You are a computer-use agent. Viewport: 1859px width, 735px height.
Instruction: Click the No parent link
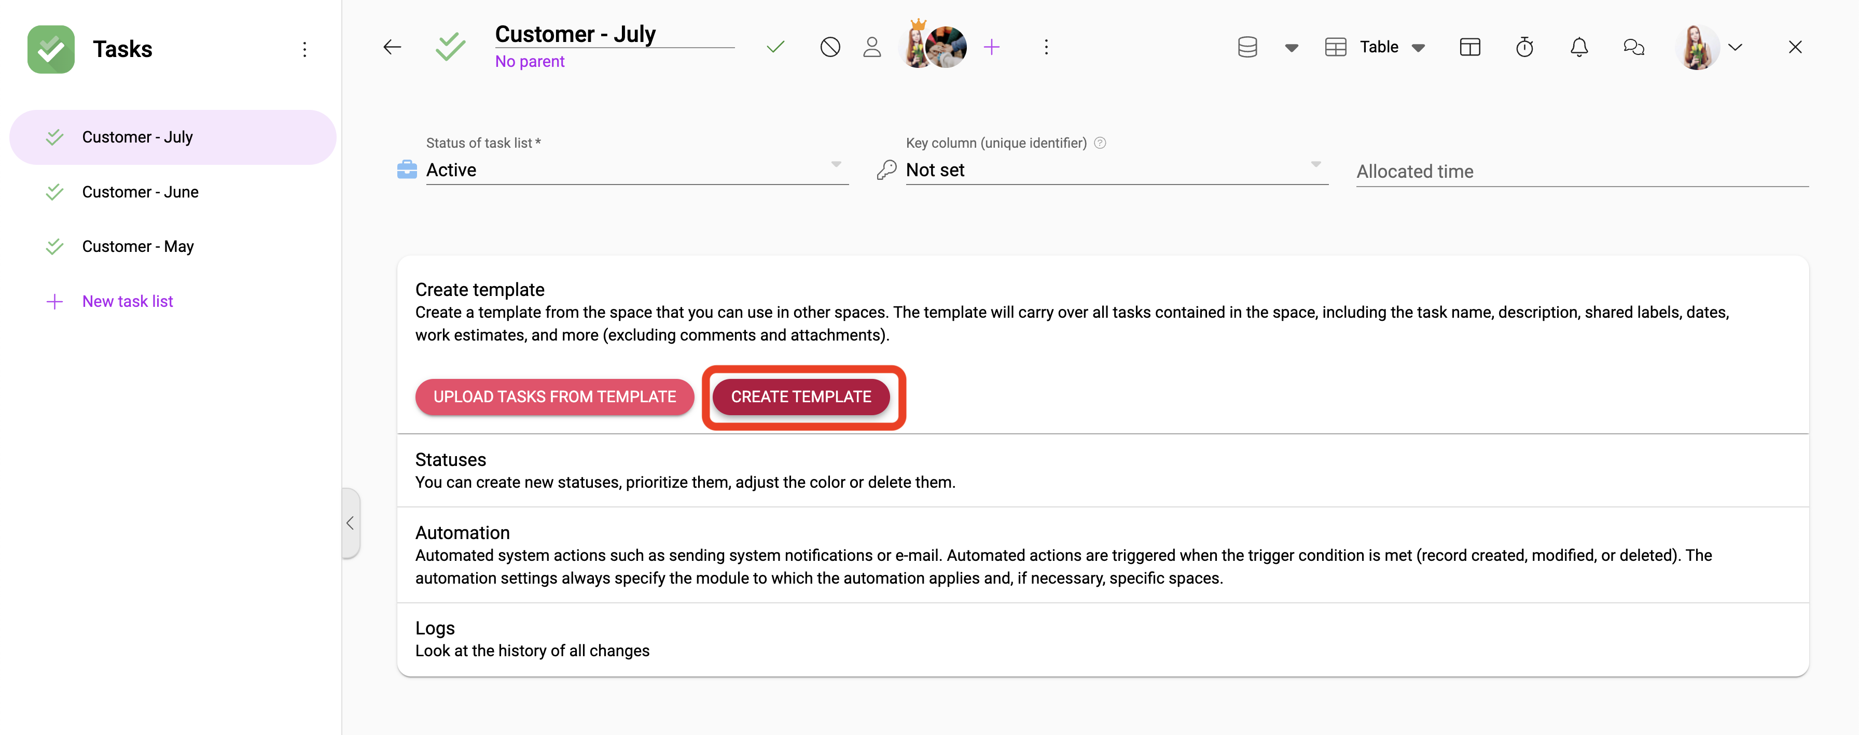530,61
